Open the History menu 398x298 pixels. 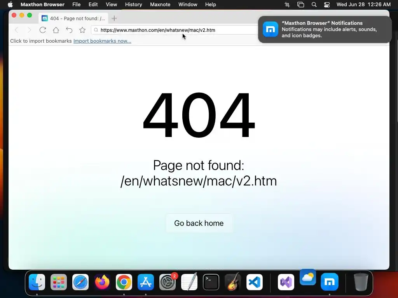click(134, 5)
